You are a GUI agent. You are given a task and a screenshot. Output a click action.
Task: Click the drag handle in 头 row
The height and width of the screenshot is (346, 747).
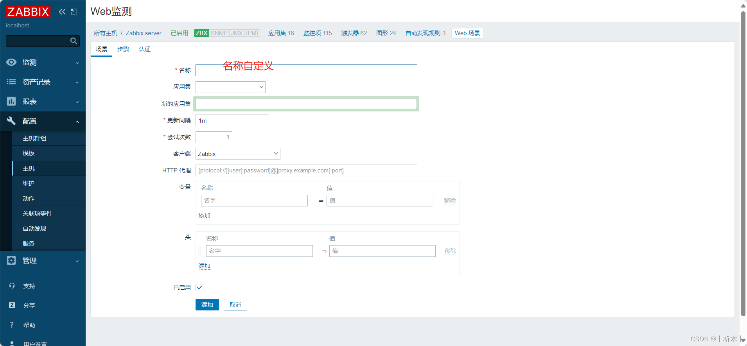[200, 251]
